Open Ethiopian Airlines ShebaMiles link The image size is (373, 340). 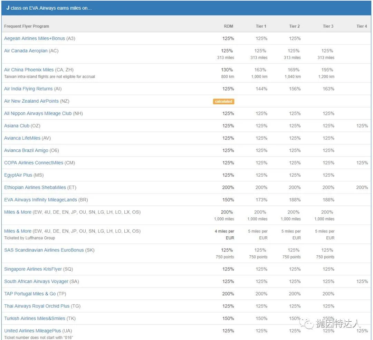(x=35, y=188)
